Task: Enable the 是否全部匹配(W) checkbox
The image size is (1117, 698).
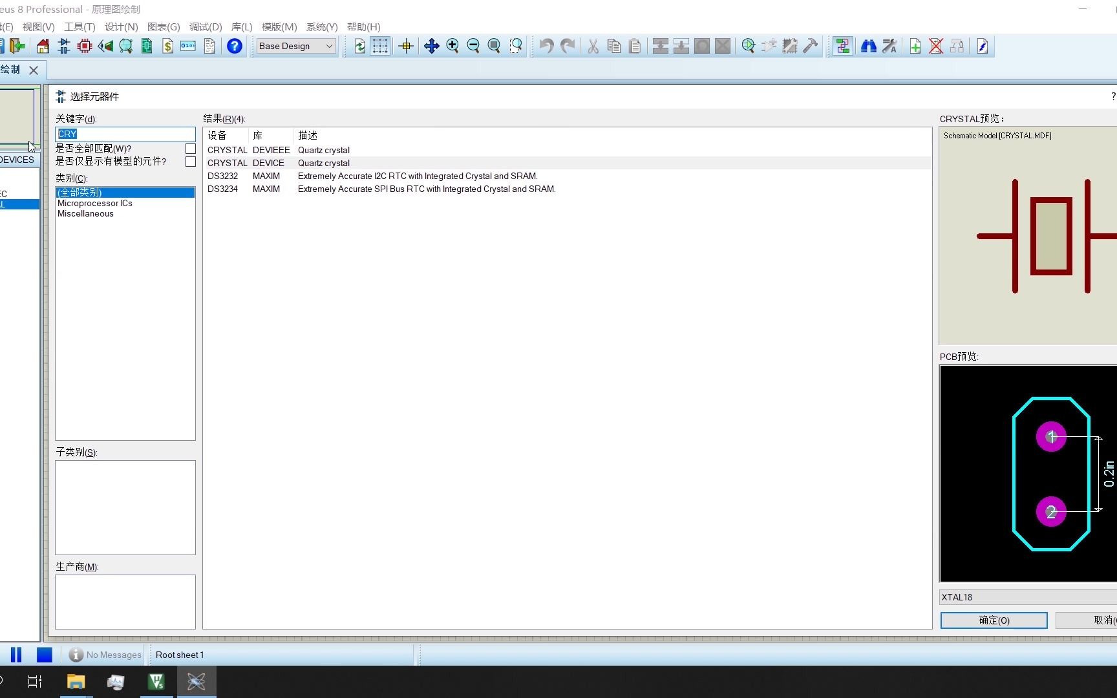Action: pyautogui.click(x=191, y=149)
